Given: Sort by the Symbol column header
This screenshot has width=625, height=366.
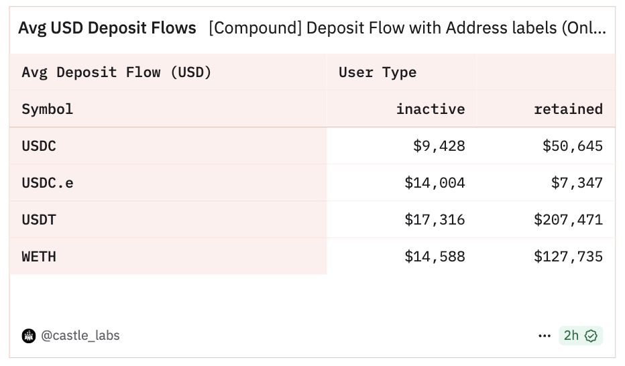Looking at the screenshot, I should pyautogui.click(x=48, y=109).
